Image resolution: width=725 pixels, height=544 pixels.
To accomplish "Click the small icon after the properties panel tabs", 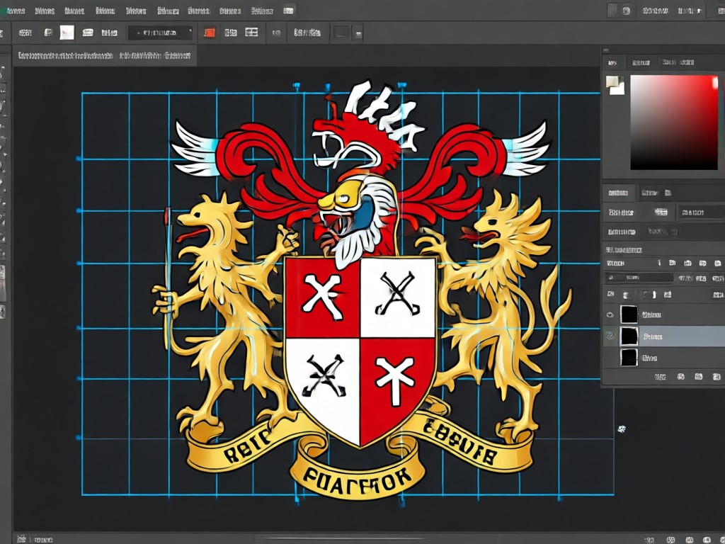I will pyautogui.click(x=668, y=193).
